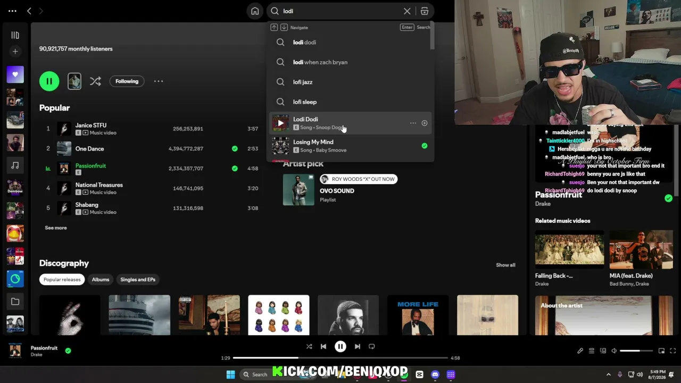Viewport: 681px width, 383px height.
Task: Play Lodi Dodi by Snoop Dogg
Action: 280,123
